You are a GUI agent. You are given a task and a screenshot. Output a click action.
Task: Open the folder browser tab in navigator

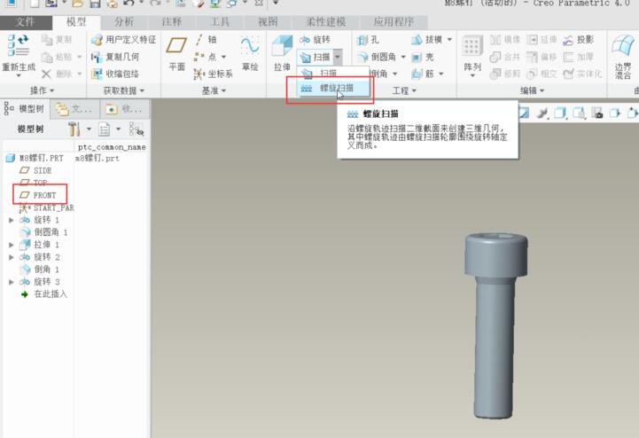point(74,109)
